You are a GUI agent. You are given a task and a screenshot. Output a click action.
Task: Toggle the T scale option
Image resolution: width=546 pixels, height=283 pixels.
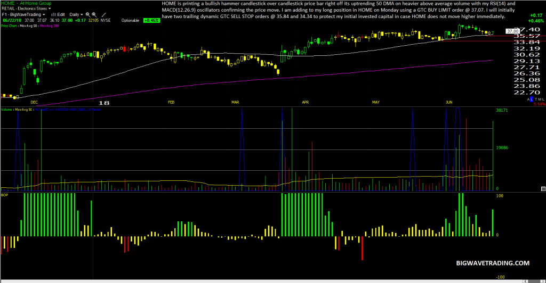tap(536, 99)
